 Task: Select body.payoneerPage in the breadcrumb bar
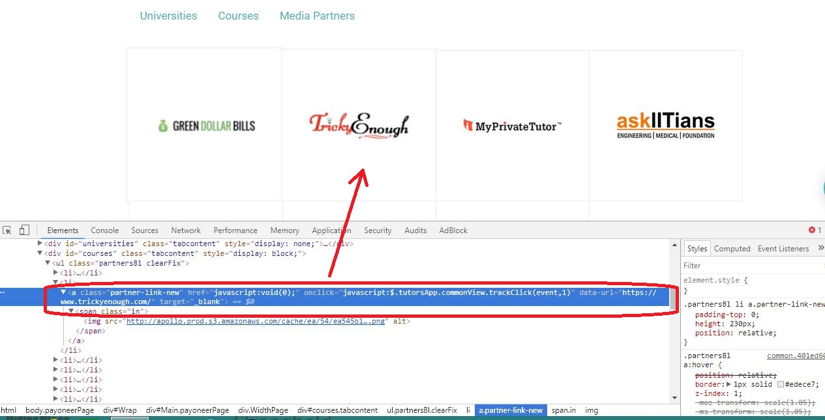(x=60, y=410)
